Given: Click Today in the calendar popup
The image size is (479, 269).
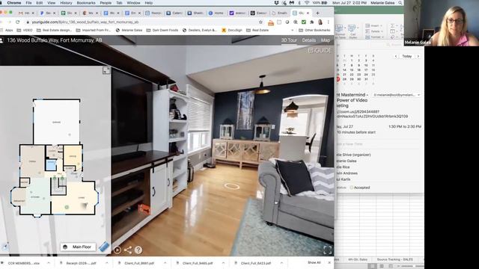Looking at the screenshot, I should pos(407,57).
